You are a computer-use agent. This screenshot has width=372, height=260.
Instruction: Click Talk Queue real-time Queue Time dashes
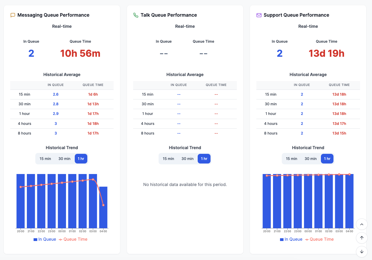pos(204,54)
